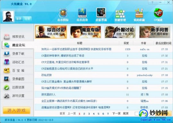The height and width of the screenshot is (123, 173).
Task: Select page 4 in pagination
Action: tap(94, 114)
